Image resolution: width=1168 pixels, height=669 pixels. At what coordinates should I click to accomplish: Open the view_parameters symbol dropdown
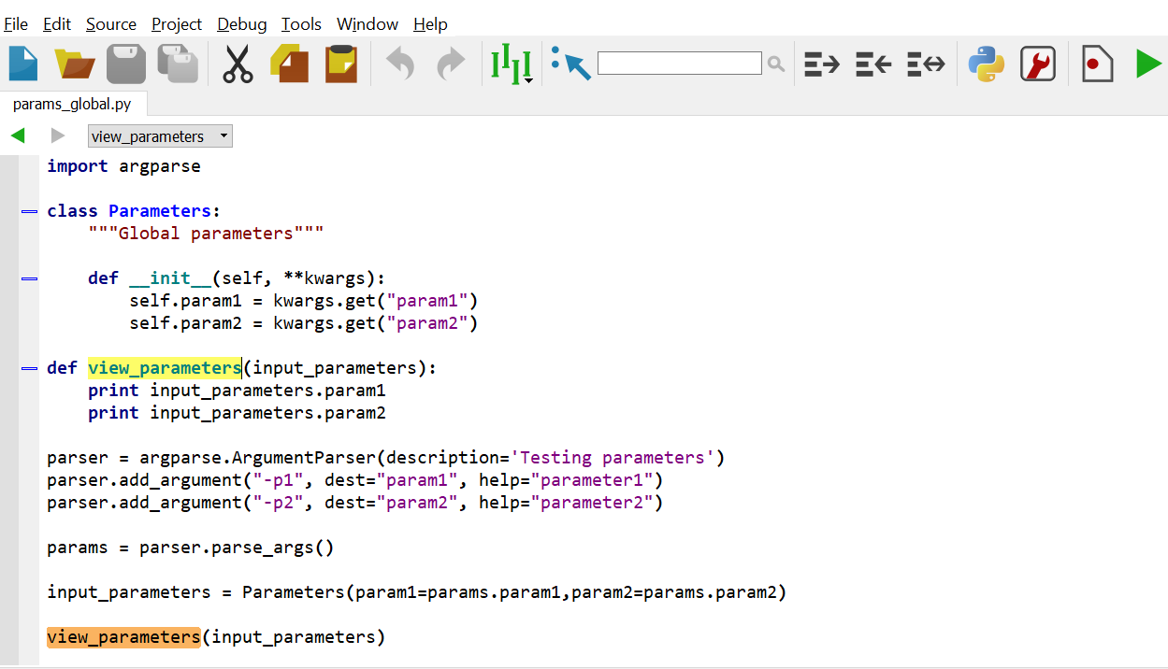pyautogui.click(x=160, y=136)
